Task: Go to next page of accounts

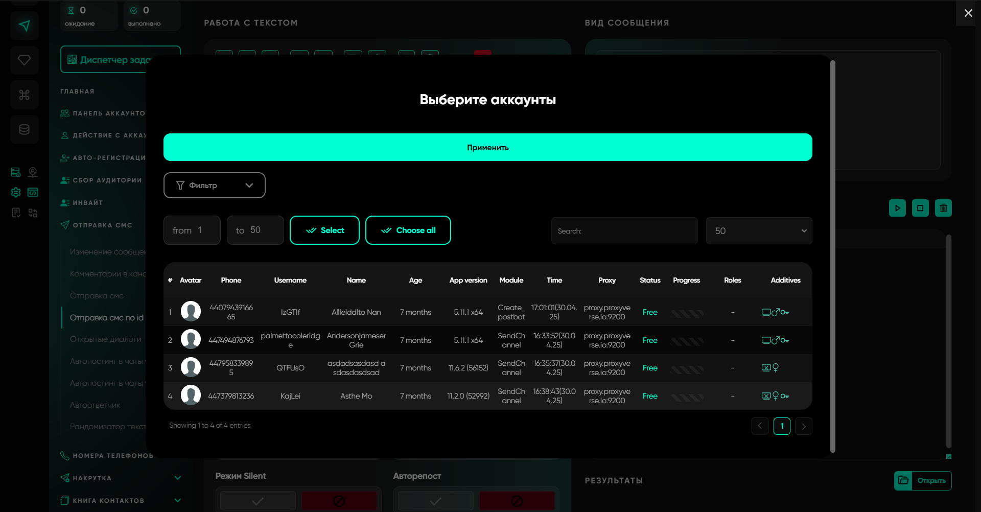Action: (803, 426)
